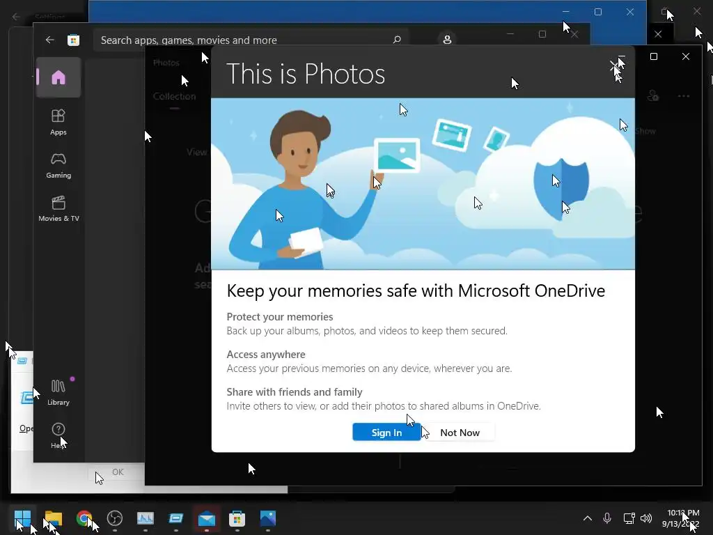Image resolution: width=713 pixels, height=535 pixels.
Task: Open Help in Microsoft Store sidebar
Action: pos(58,435)
